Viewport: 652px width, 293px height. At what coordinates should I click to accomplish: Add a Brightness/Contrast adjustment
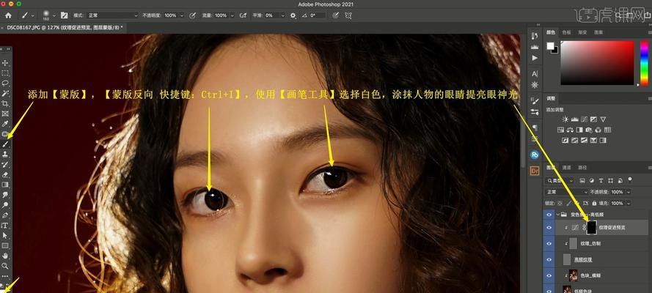click(565, 119)
